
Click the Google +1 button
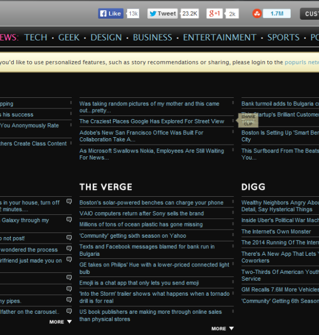click(214, 14)
